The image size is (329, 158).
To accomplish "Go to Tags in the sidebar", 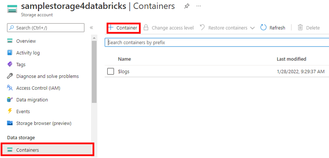I will pos(21,64).
